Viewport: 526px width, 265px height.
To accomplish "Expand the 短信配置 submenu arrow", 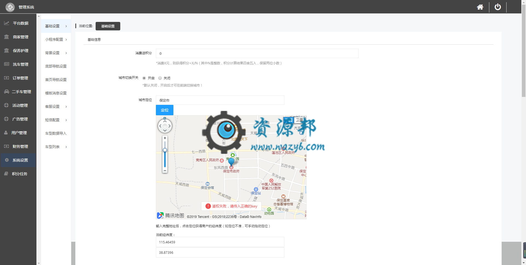I will pos(66,120).
